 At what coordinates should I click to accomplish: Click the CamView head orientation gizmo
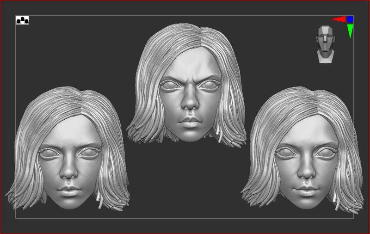point(326,44)
